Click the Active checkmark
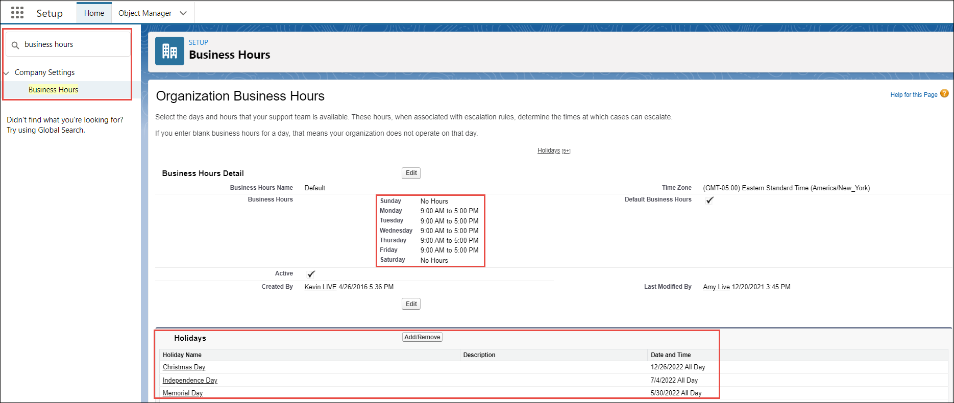 [x=311, y=274]
